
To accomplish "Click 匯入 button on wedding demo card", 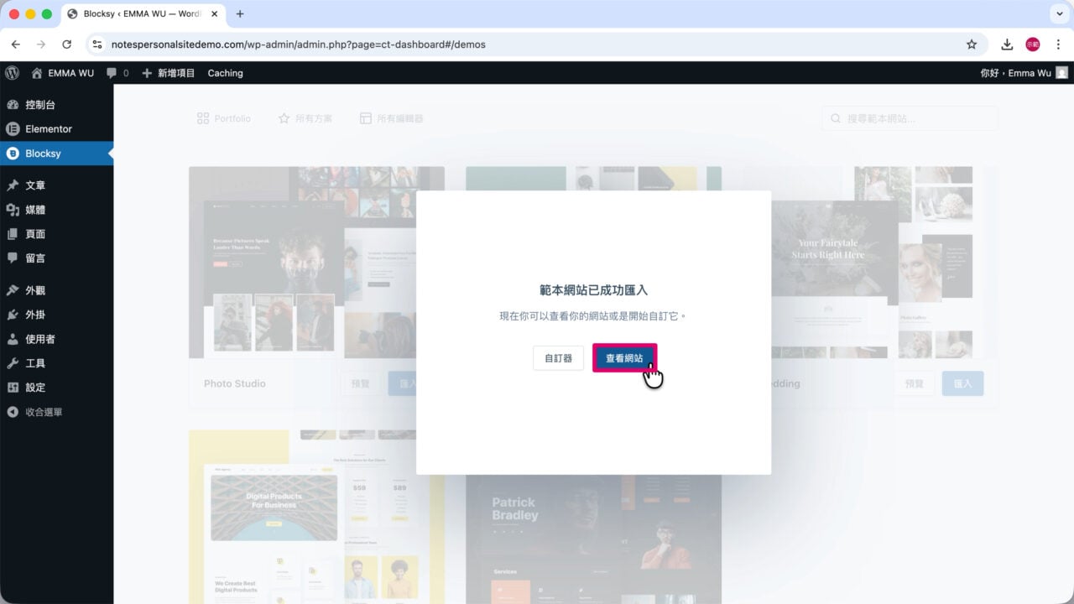I will (x=962, y=383).
